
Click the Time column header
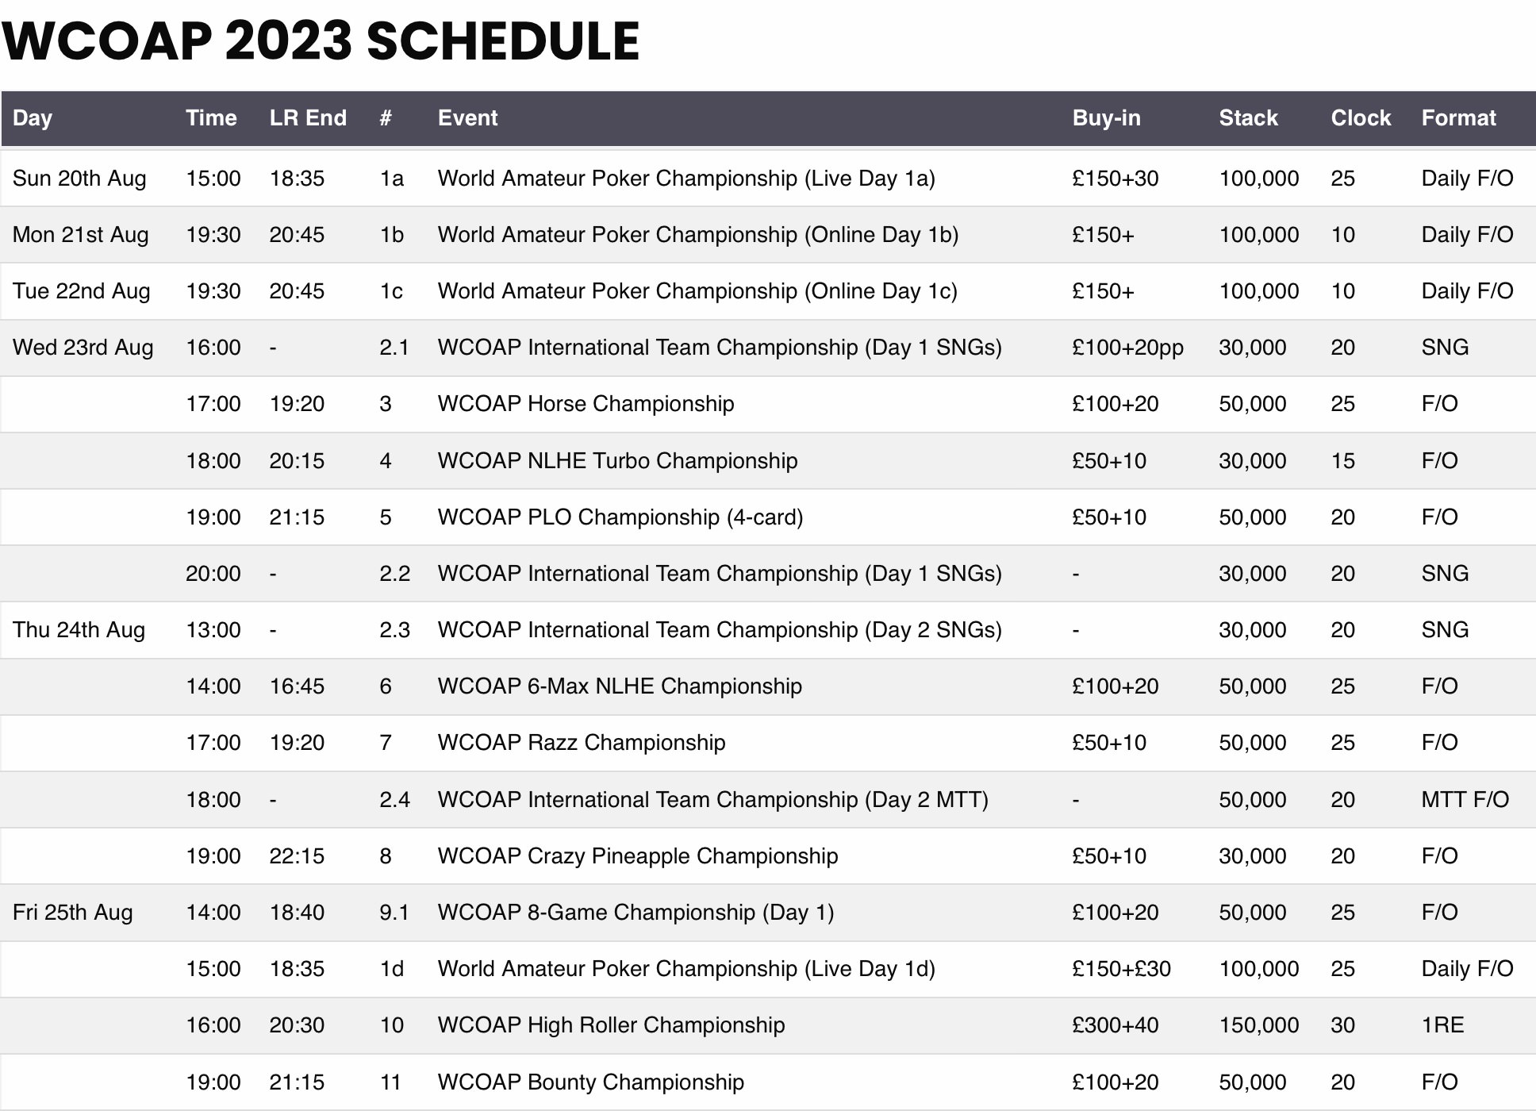[211, 118]
